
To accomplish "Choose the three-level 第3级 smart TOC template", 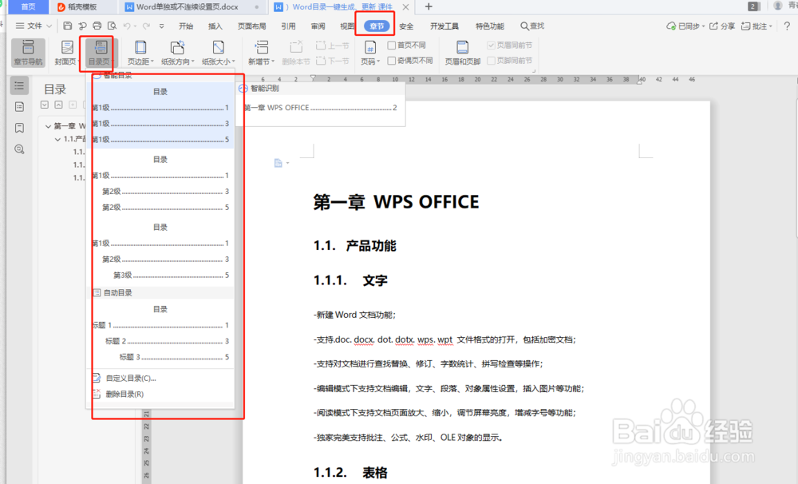I will (160, 251).
